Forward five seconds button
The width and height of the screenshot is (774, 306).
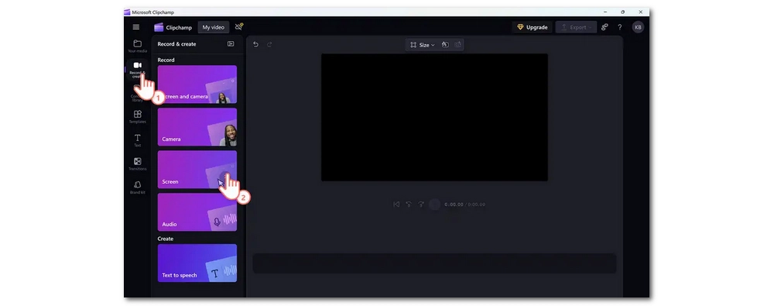click(x=421, y=205)
